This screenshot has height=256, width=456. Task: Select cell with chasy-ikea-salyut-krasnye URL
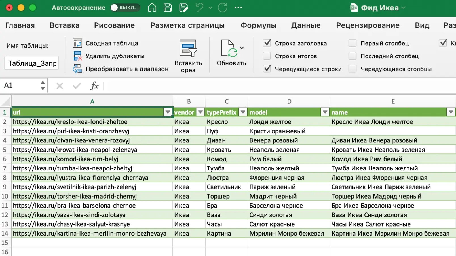pos(92,224)
